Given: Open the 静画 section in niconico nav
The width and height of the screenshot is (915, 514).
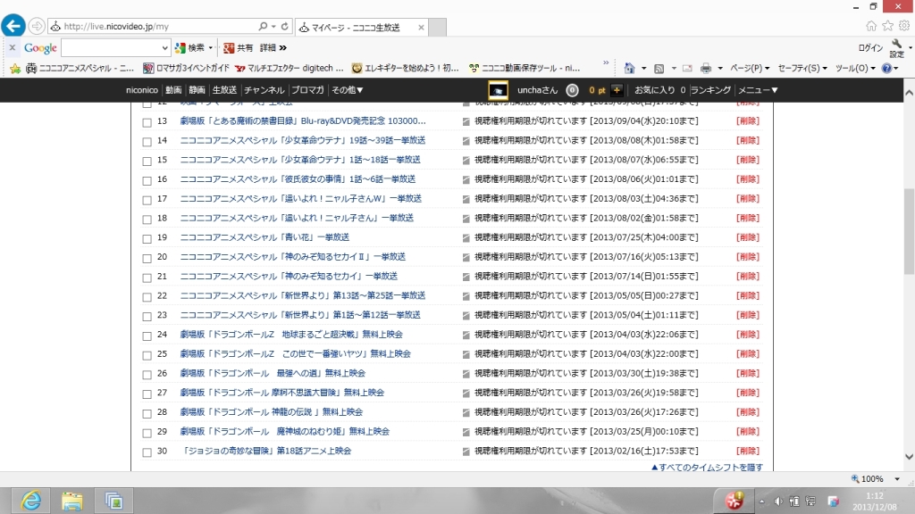Looking at the screenshot, I should click(197, 90).
